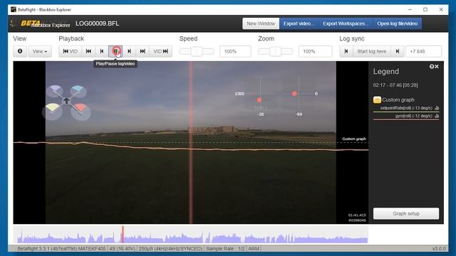Click the log sync offset field +7.848
The image size is (456, 256).
(424, 51)
